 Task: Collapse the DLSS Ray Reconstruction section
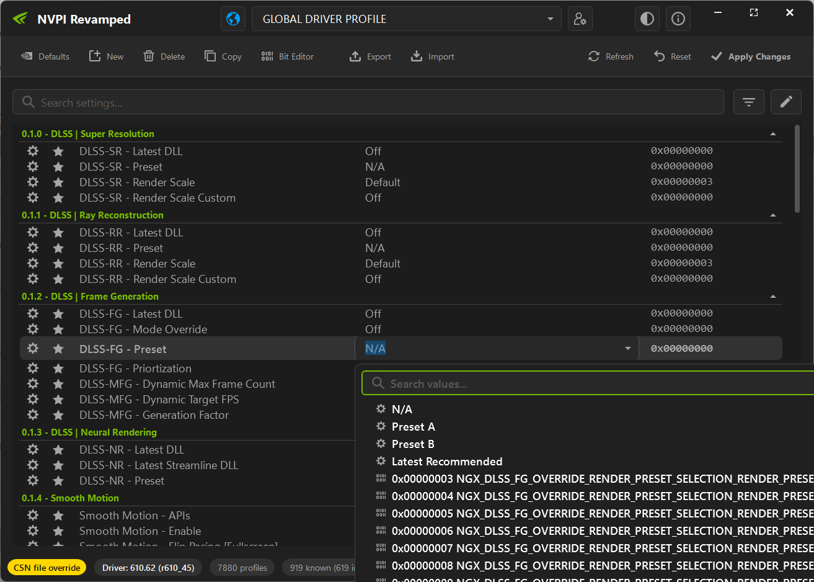click(773, 215)
